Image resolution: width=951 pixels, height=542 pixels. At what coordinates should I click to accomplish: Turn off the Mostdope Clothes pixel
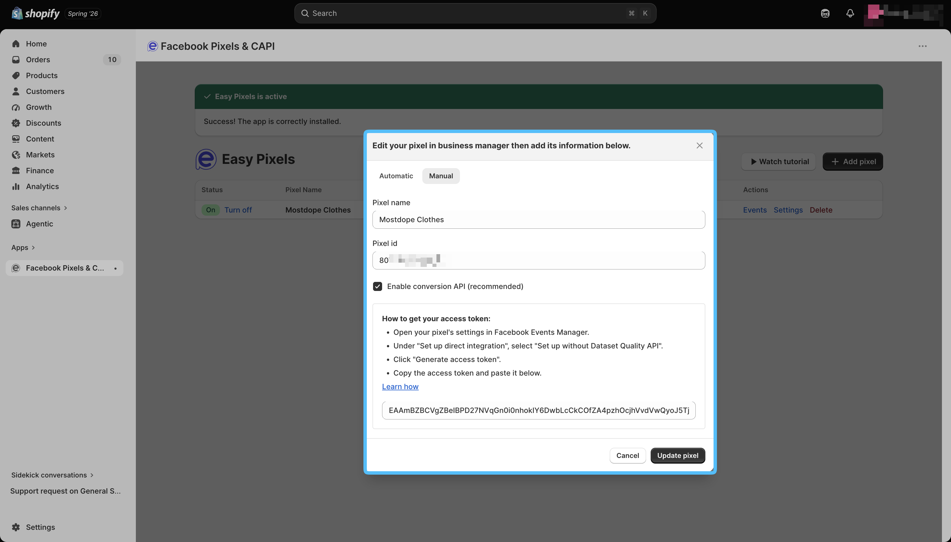pos(238,210)
